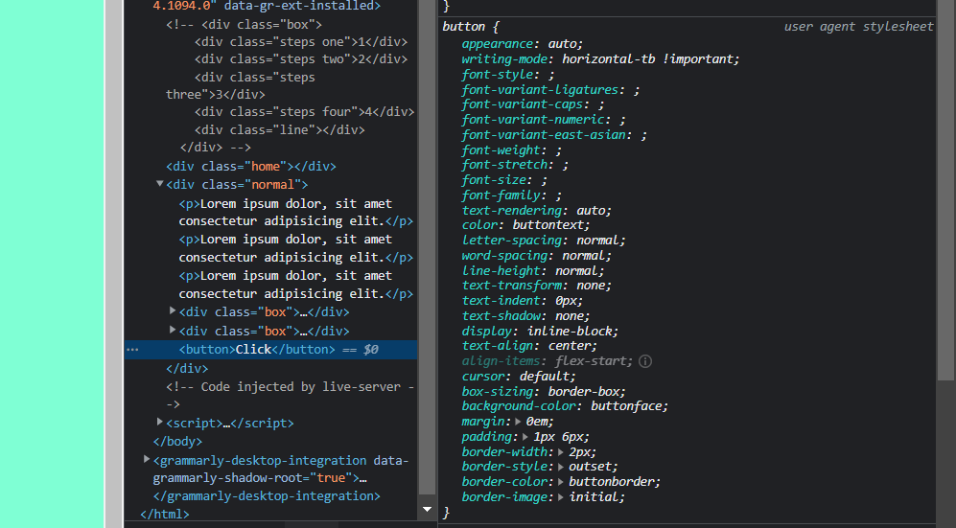The height and width of the screenshot is (528, 956).
Task: Expand the second div class box node
Action: click(x=173, y=330)
